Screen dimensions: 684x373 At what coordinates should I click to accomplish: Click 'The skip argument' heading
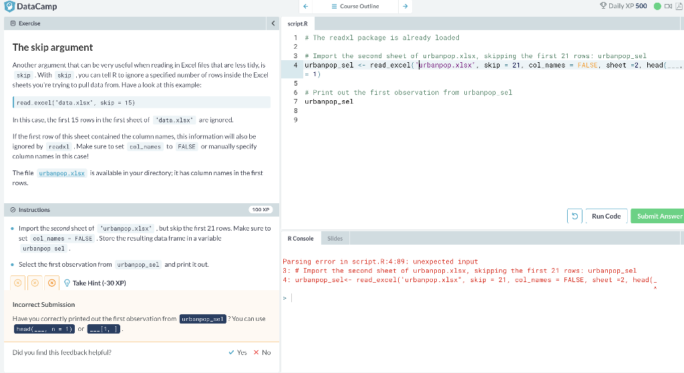(x=53, y=47)
